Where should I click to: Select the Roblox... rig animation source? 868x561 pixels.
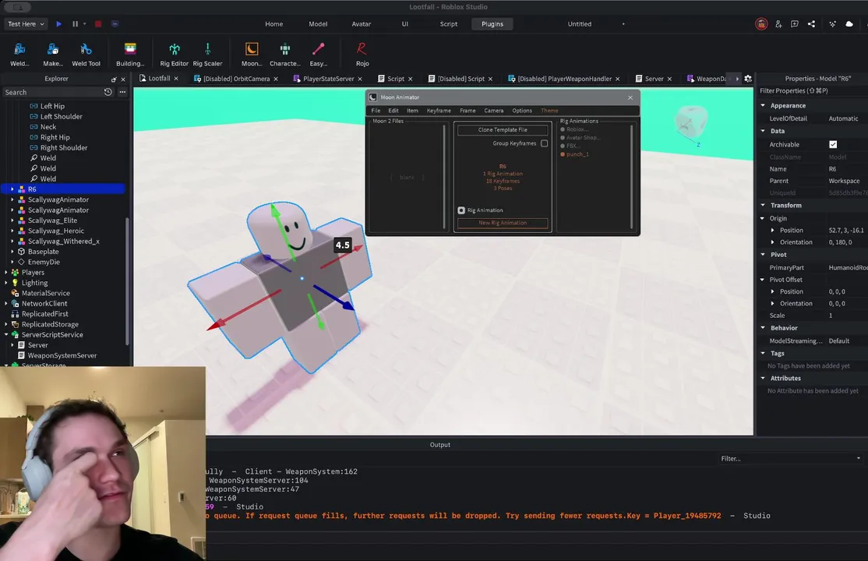(577, 129)
